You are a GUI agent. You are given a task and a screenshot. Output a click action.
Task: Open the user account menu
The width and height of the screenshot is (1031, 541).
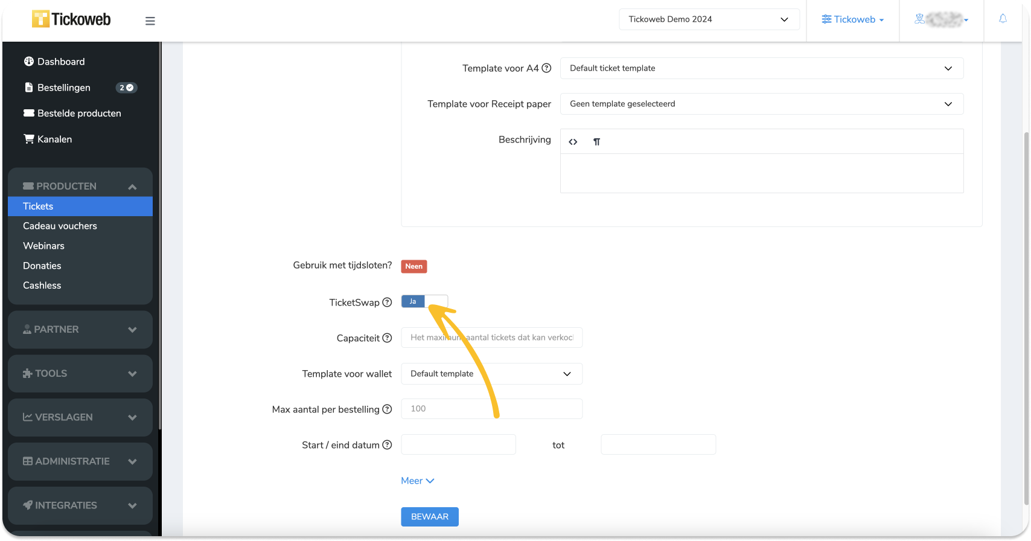941,19
